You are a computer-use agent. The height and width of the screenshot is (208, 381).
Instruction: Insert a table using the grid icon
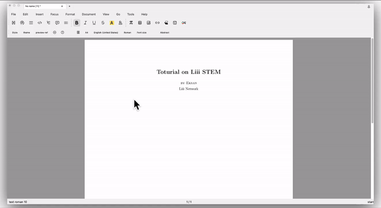[x=140, y=22]
